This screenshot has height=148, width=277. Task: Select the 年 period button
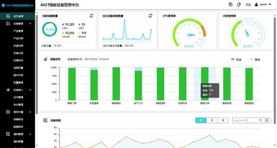tap(223, 120)
